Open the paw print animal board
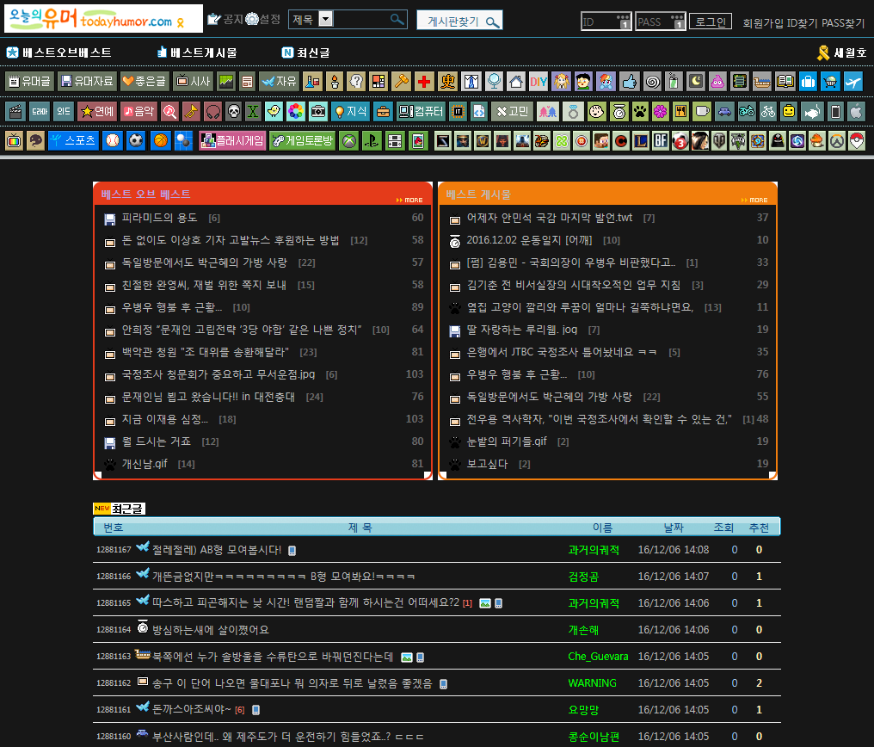874x747 pixels. click(x=639, y=111)
